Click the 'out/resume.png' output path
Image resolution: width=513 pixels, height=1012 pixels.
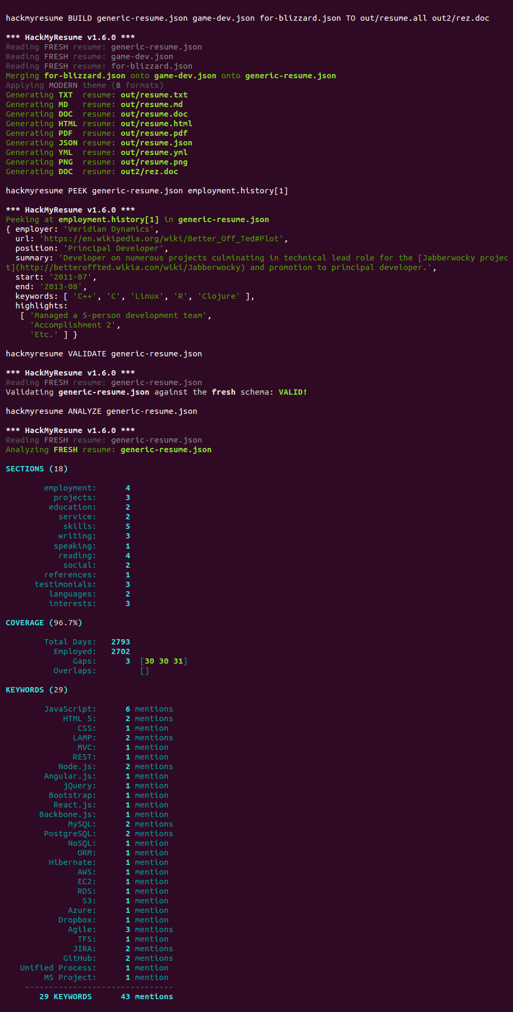click(154, 162)
